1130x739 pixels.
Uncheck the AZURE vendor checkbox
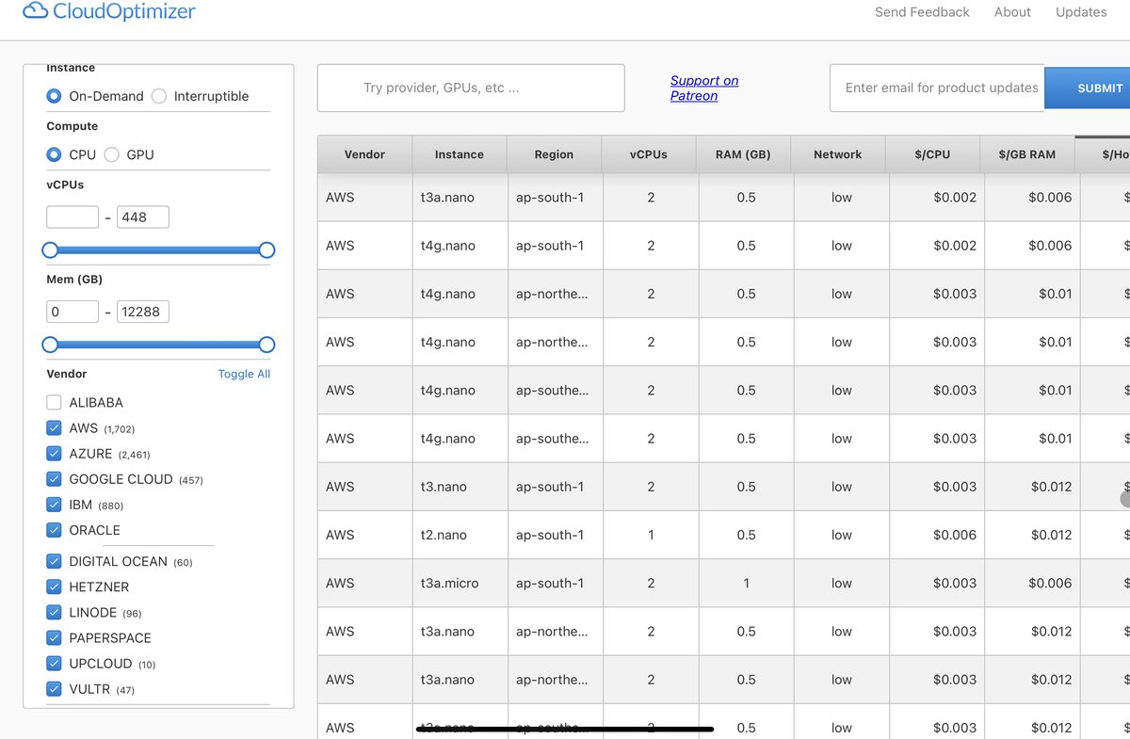point(54,453)
